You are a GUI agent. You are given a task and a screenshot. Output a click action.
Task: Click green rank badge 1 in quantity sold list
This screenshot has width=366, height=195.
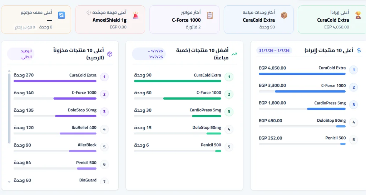(229, 77)
